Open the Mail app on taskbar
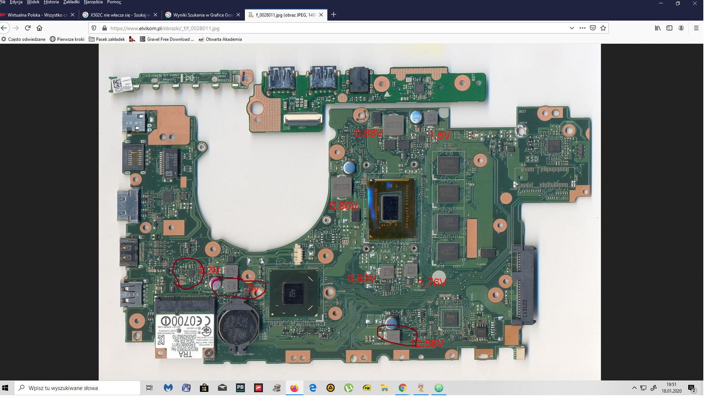 pyautogui.click(x=222, y=388)
